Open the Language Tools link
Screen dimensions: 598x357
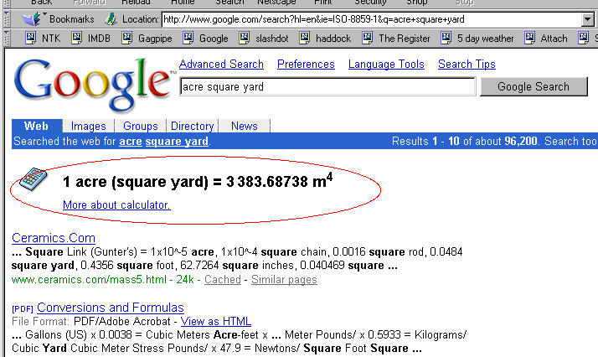tap(386, 64)
